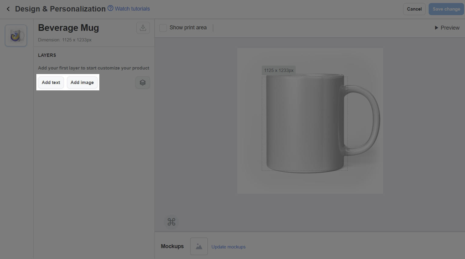Enable the Show print area checkbox
Viewport: 465px width, 259px height.
click(163, 28)
